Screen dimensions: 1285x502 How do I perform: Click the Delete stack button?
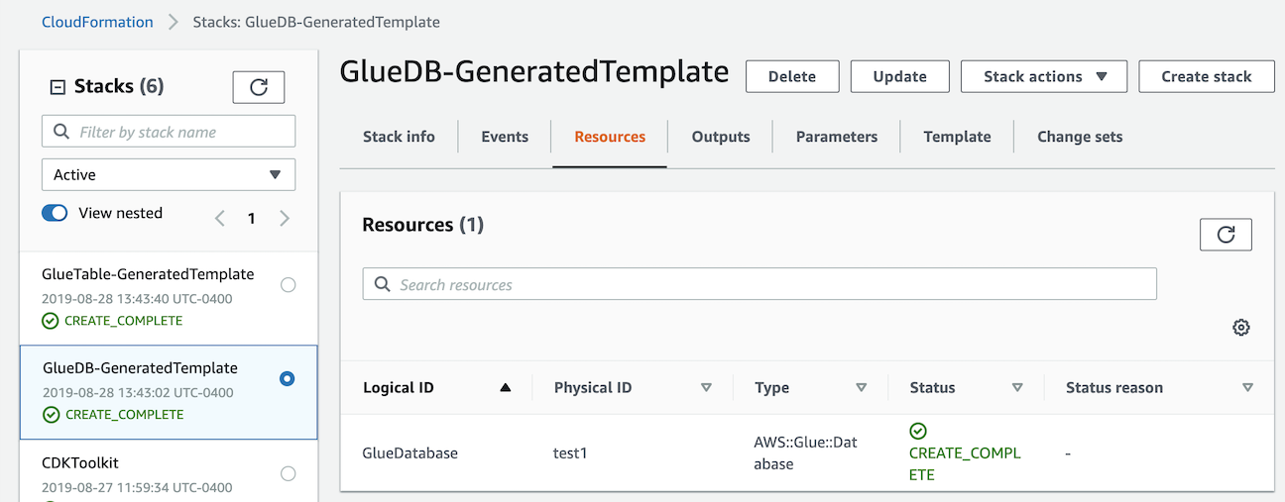pyautogui.click(x=792, y=76)
